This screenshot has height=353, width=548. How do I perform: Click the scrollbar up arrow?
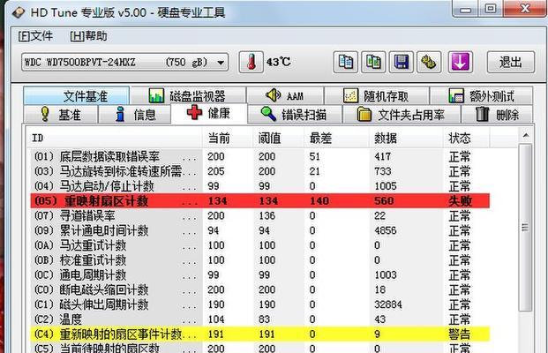click(526, 135)
